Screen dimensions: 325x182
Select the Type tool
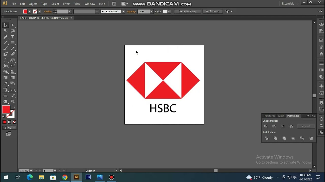coord(13,37)
